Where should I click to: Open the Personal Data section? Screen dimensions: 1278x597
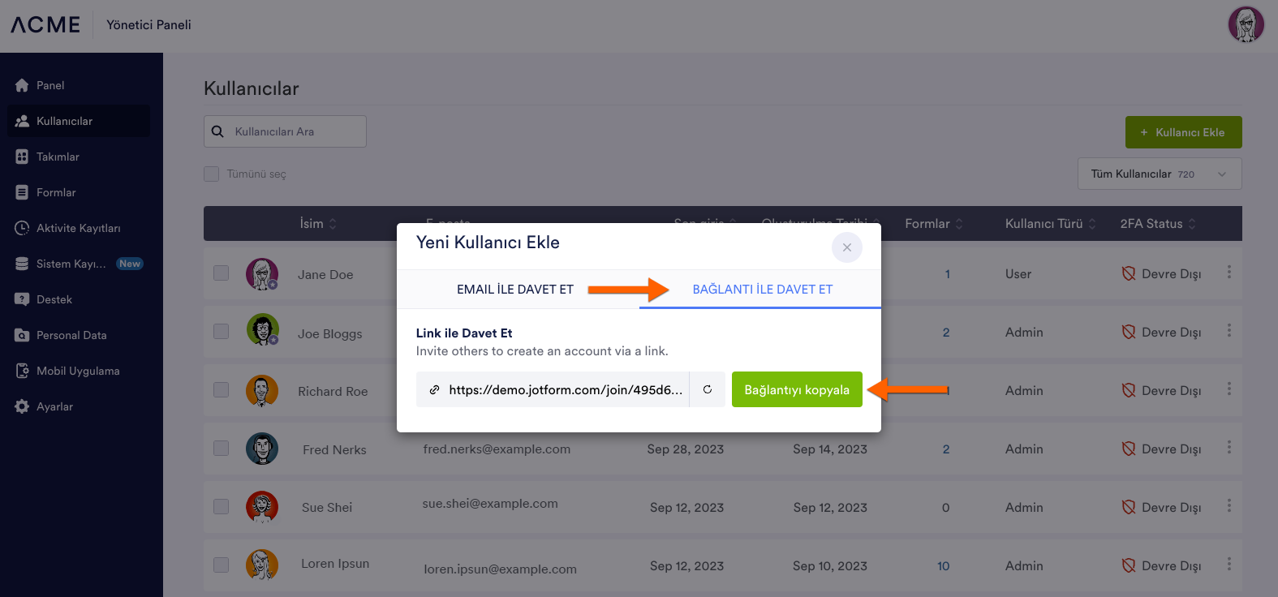click(71, 335)
